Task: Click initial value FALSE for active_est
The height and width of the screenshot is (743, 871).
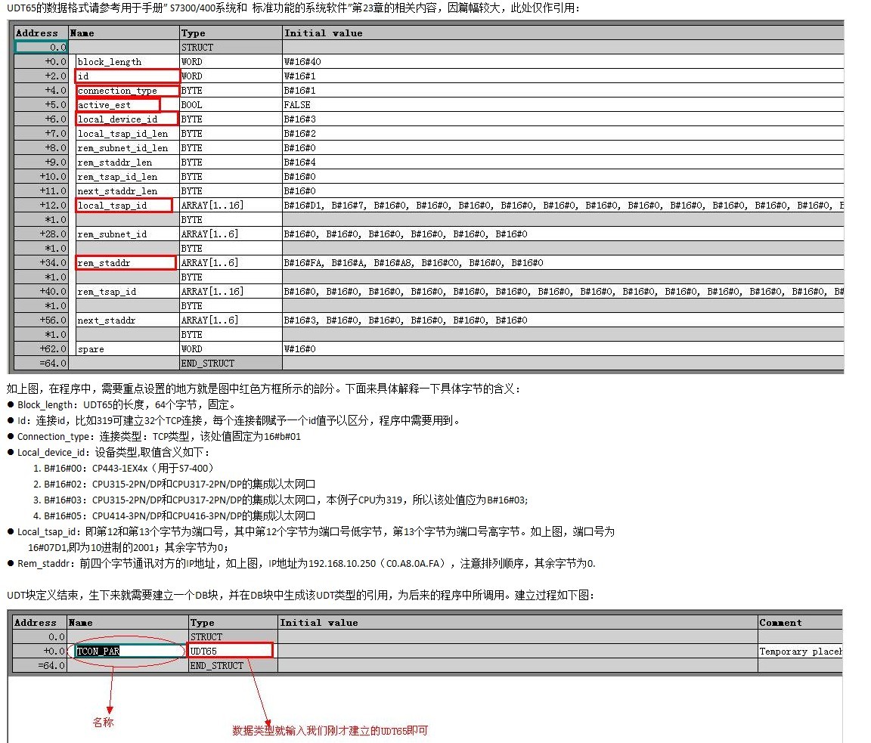Action: 563,105
